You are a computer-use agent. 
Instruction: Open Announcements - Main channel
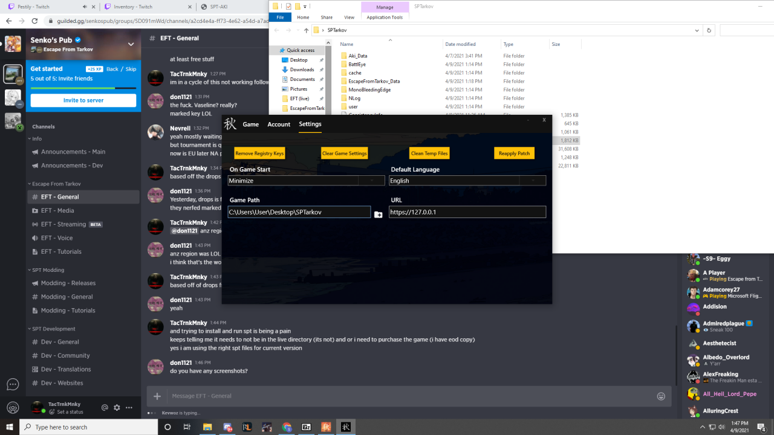83,152
